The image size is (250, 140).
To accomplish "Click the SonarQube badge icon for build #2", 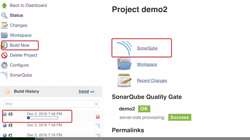I will point(98,126).
